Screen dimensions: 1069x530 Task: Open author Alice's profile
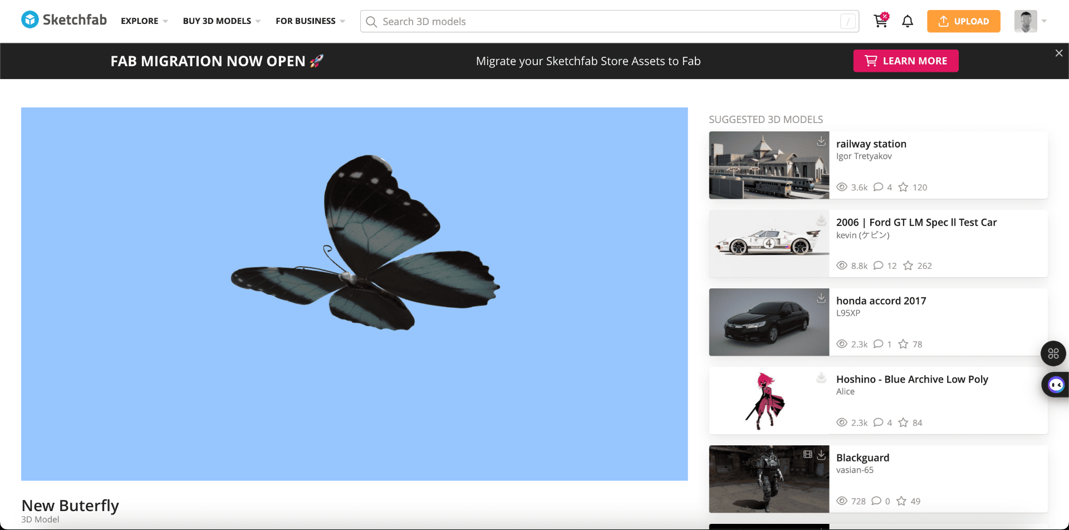tap(845, 391)
